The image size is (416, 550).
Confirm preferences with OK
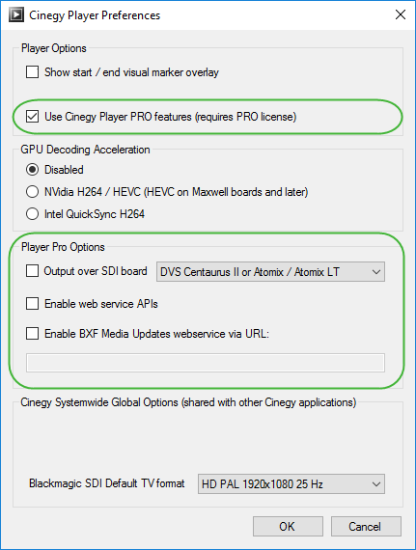288,526
